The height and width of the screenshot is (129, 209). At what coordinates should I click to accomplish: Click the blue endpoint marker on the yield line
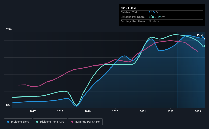(x=204, y=39)
